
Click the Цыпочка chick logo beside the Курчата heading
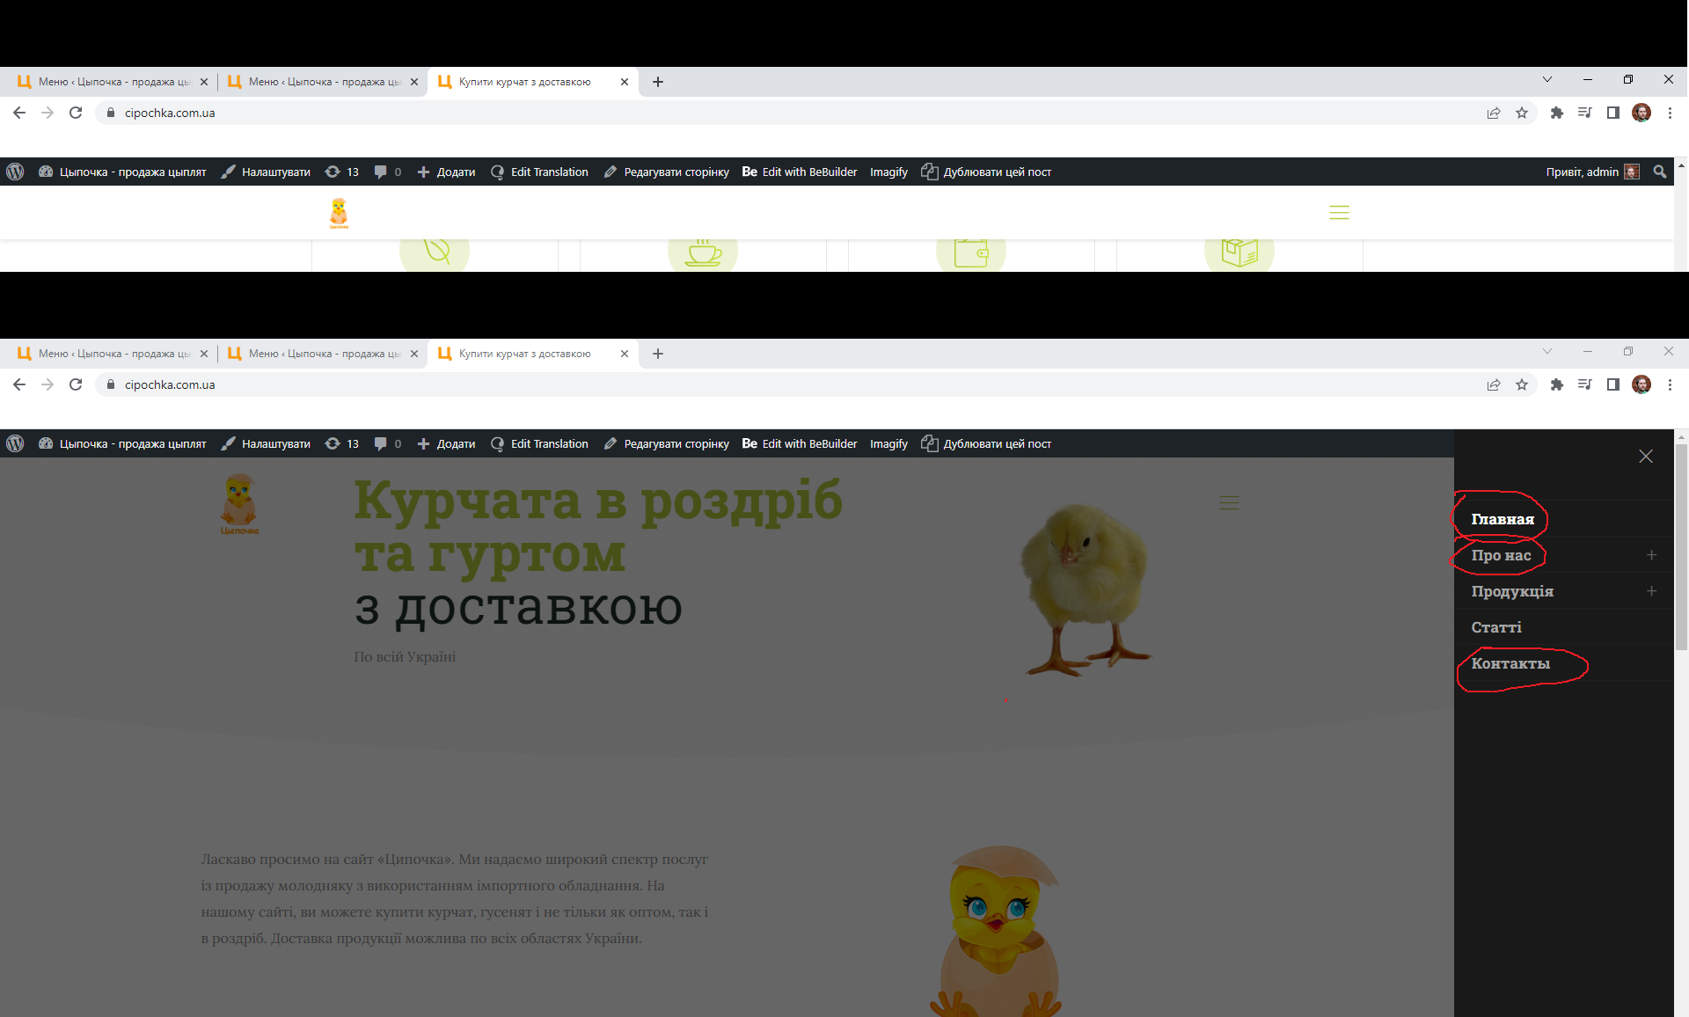[239, 503]
